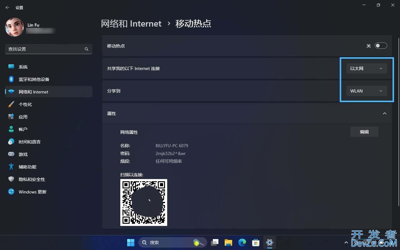Click the Settings gear on the taskbar

(x=270, y=242)
